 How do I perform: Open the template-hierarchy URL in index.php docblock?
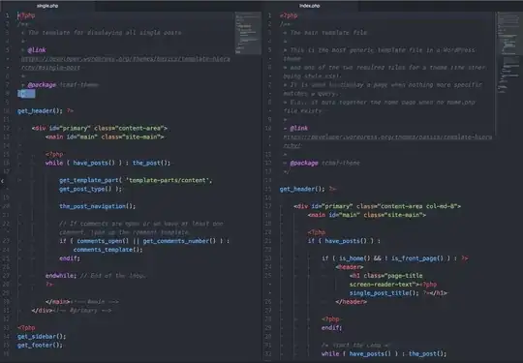[387, 141]
